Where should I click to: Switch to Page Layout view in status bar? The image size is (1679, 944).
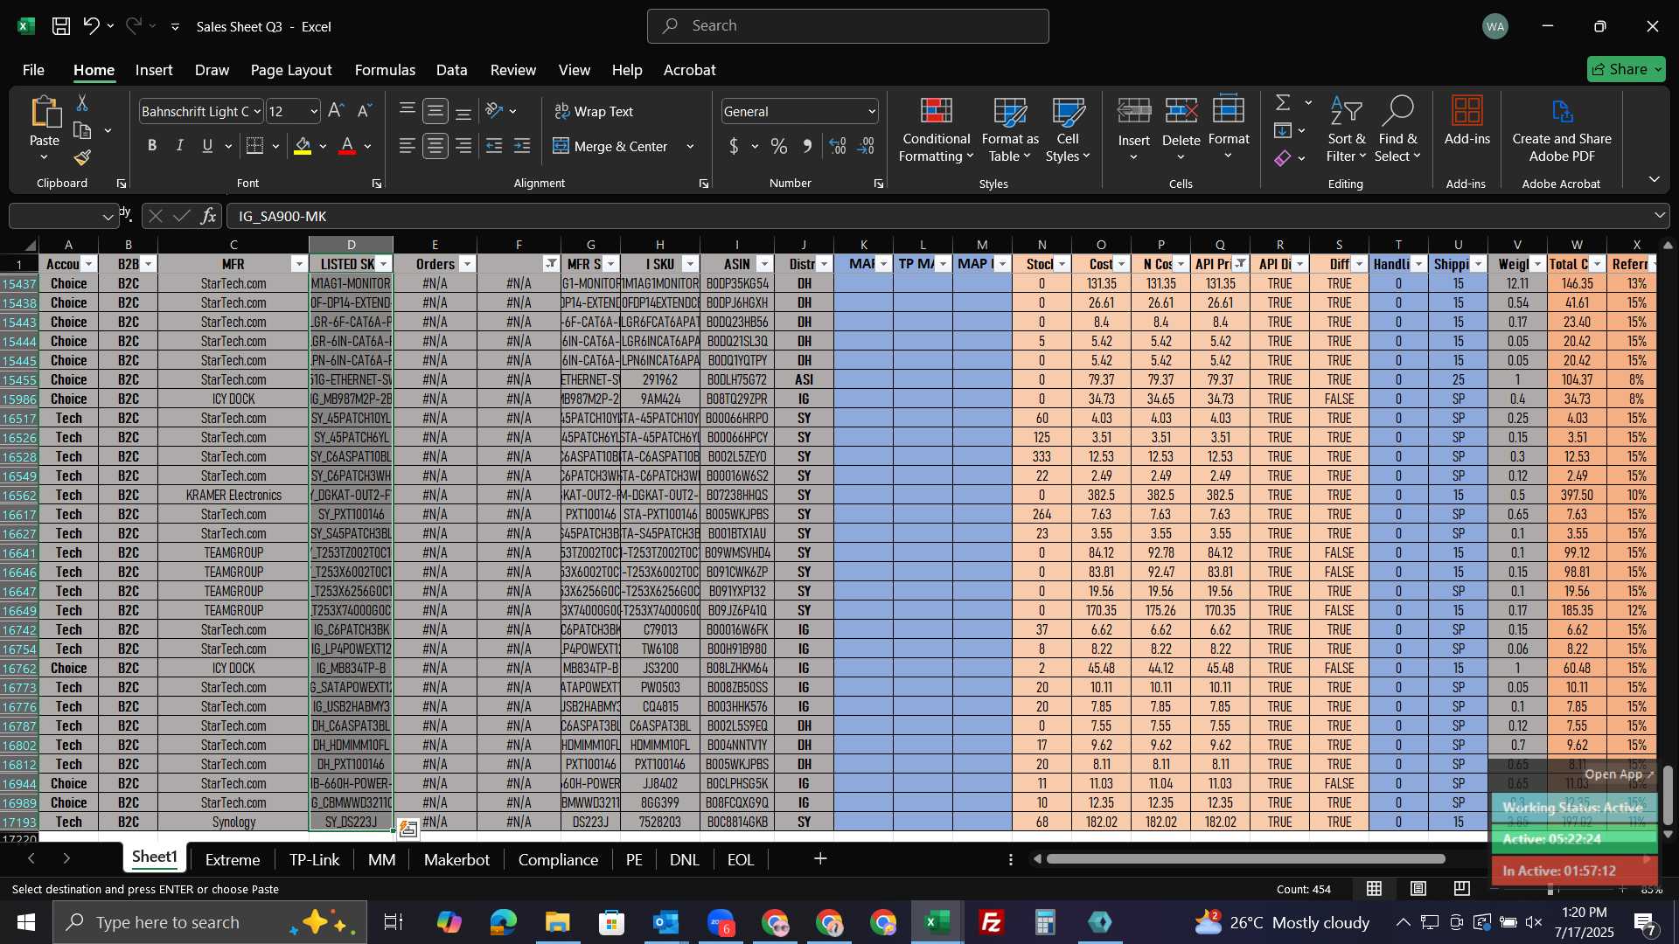tap(1418, 889)
